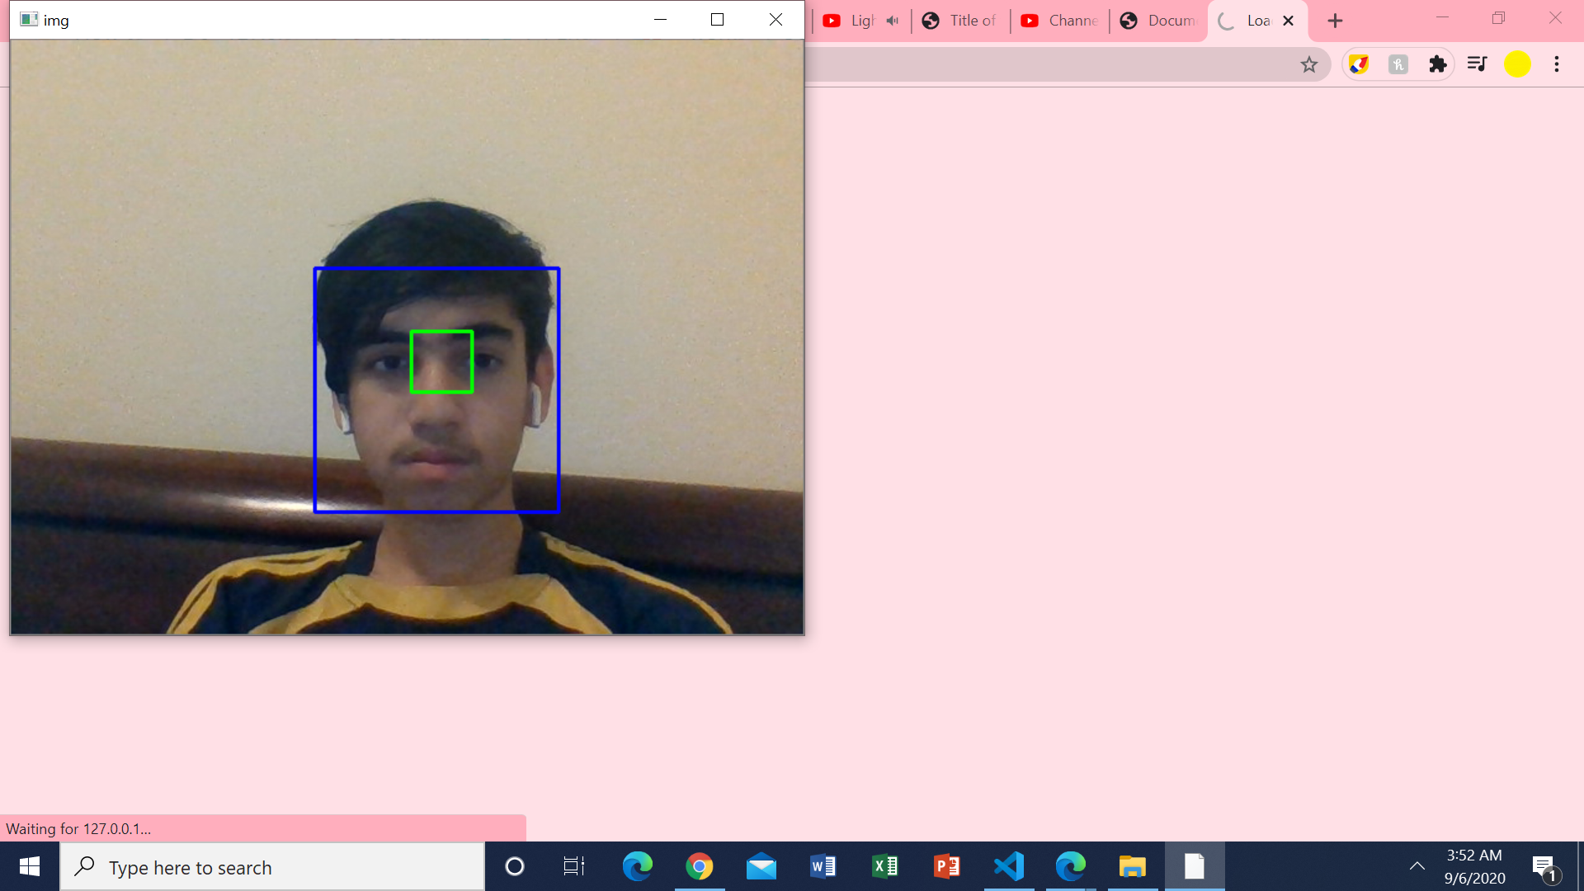The image size is (1584, 891).
Task: Mute the audio-playing YouTube tab
Action: click(x=893, y=21)
